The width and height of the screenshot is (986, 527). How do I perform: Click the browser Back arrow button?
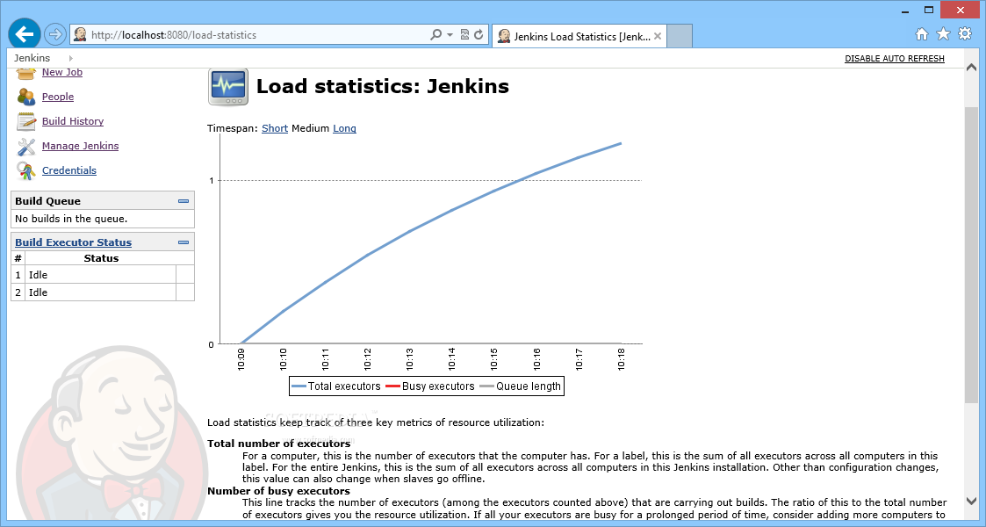point(25,34)
